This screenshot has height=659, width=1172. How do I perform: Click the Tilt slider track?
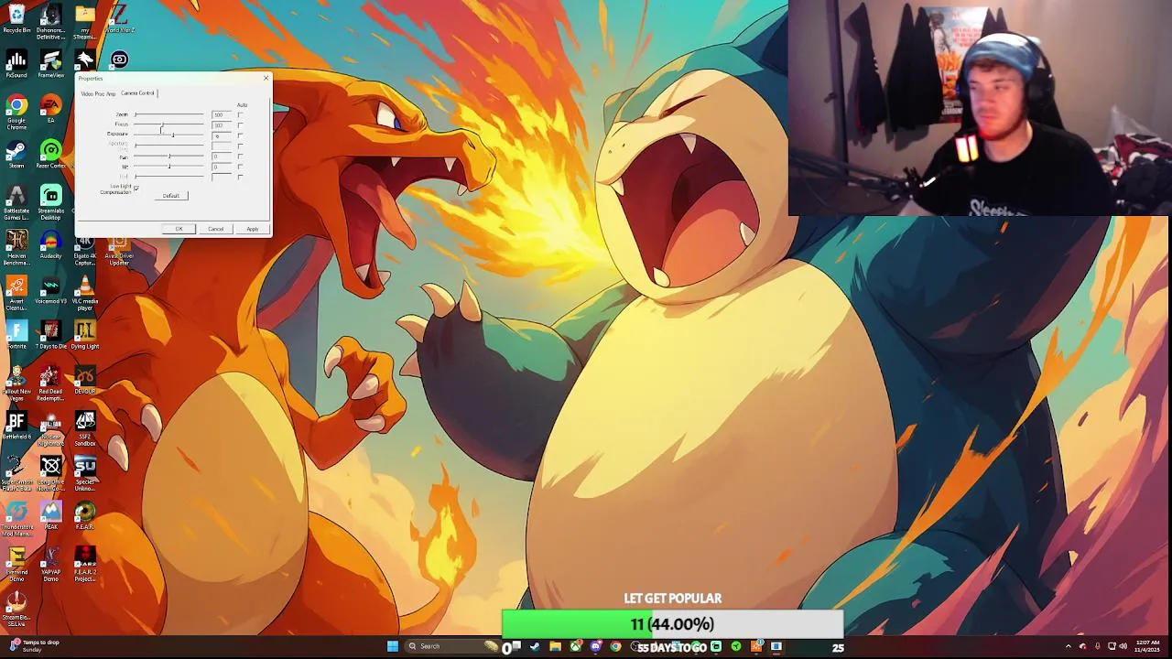[168, 167]
